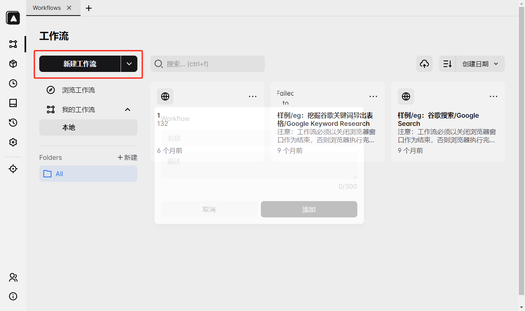Open the info about icon at bottom
525x311 pixels.
point(13,296)
